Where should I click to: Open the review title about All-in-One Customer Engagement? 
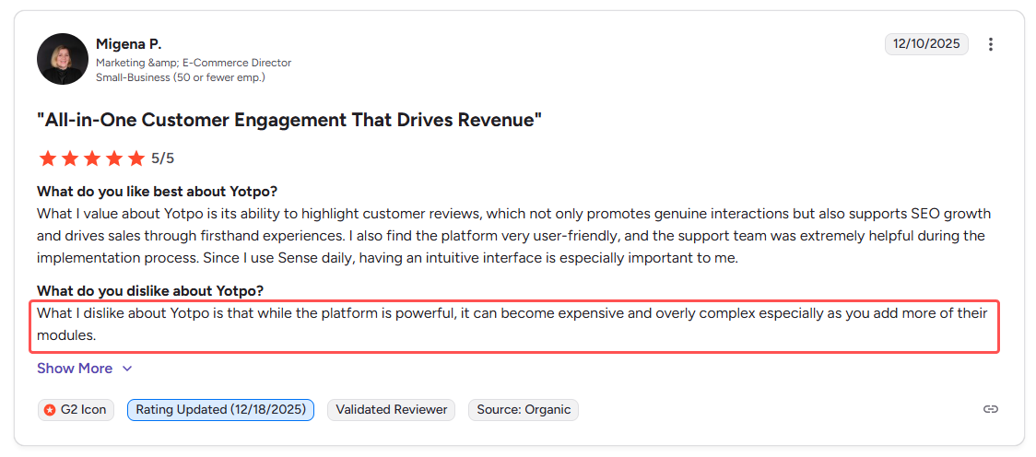[289, 121]
